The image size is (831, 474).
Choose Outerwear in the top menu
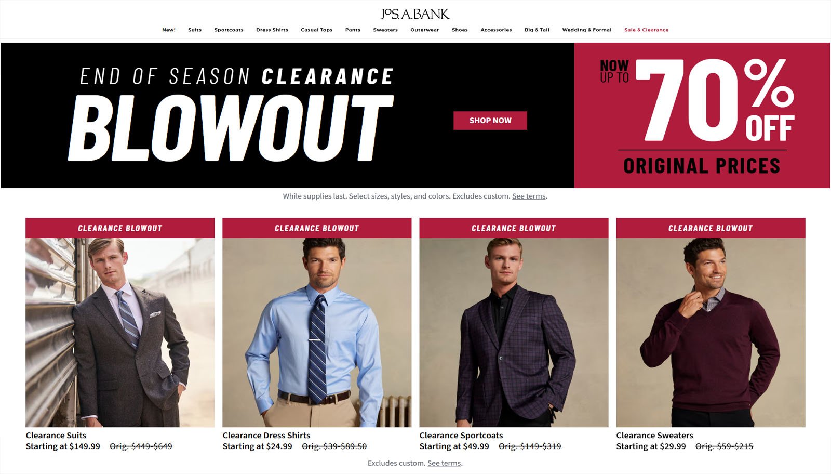(x=425, y=30)
